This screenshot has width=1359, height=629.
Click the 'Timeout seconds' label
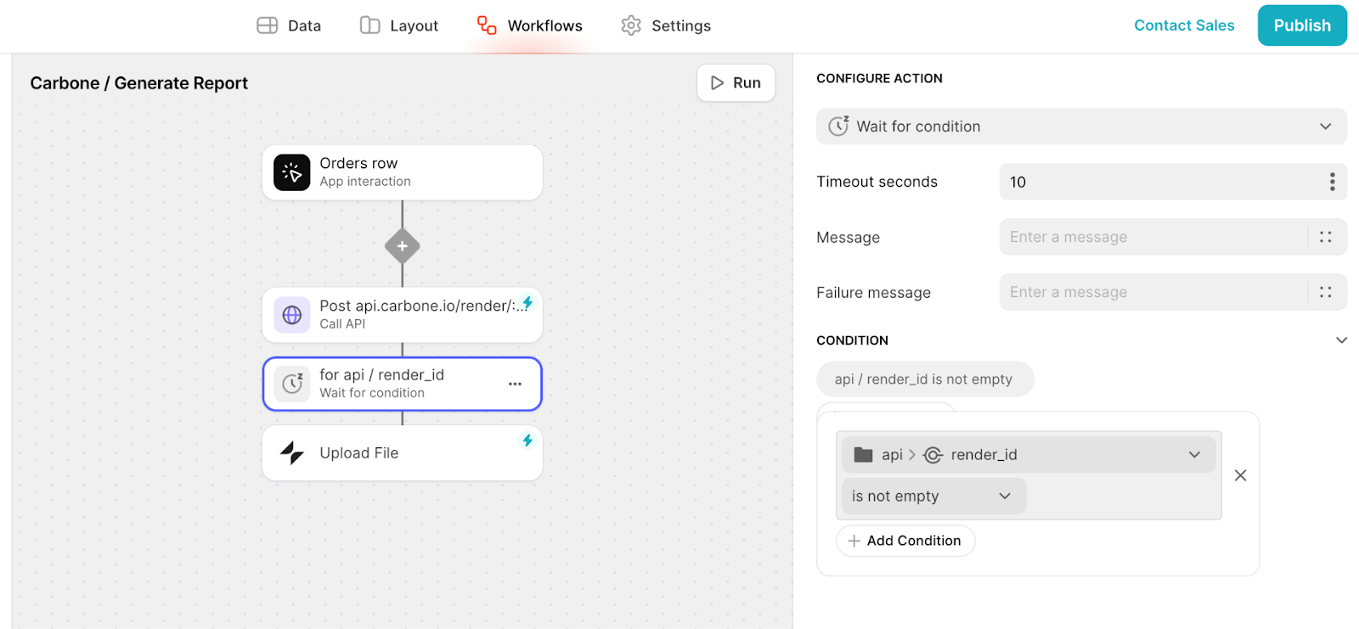pos(877,182)
